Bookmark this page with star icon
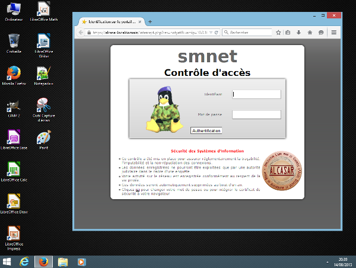This screenshot has height=268, width=356. tap(278, 33)
